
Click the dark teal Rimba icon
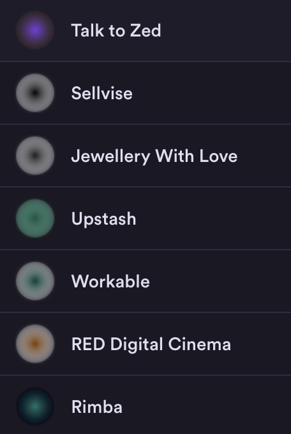[x=35, y=406]
